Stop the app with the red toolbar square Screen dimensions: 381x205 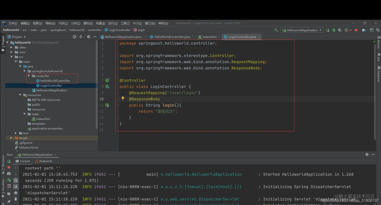click(x=356, y=30)
